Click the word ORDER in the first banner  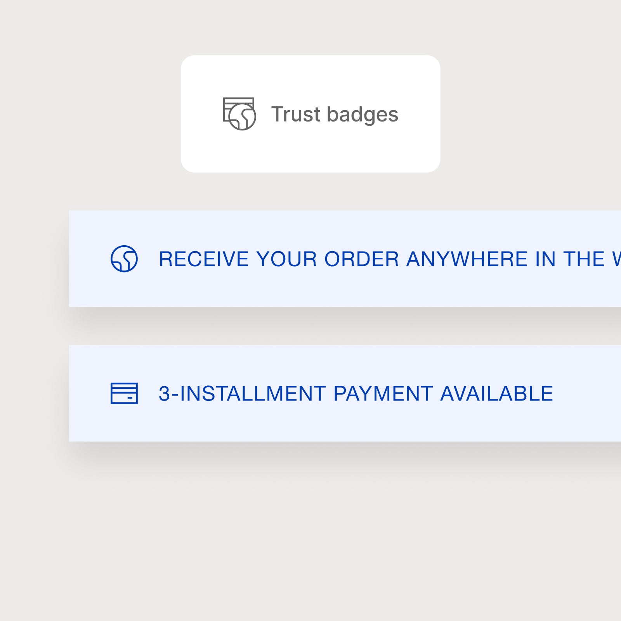[x=362, y=259]
